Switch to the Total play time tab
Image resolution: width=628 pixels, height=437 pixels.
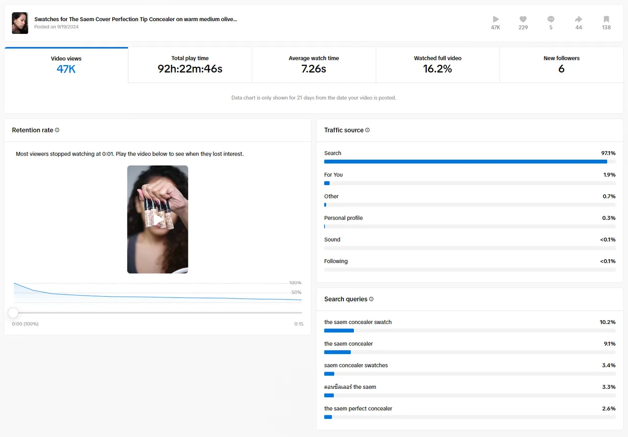pos(190,65)
